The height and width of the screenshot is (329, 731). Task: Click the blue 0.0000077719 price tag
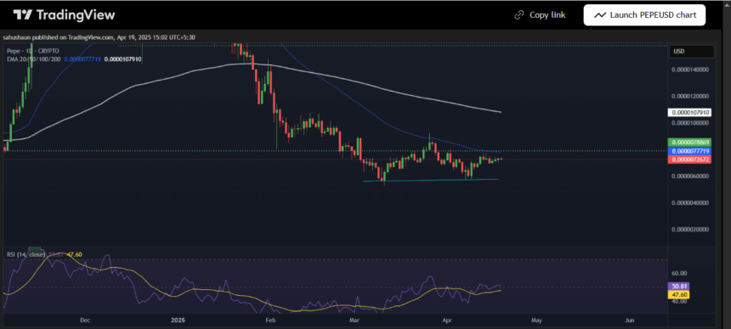[x=689, y=151]
